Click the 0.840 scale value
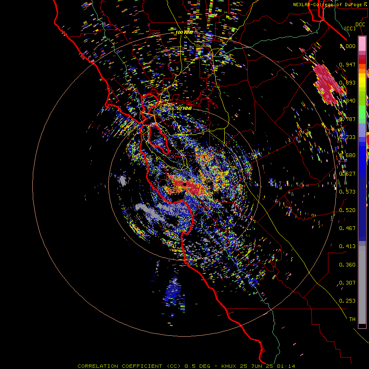 click(347, 101)
